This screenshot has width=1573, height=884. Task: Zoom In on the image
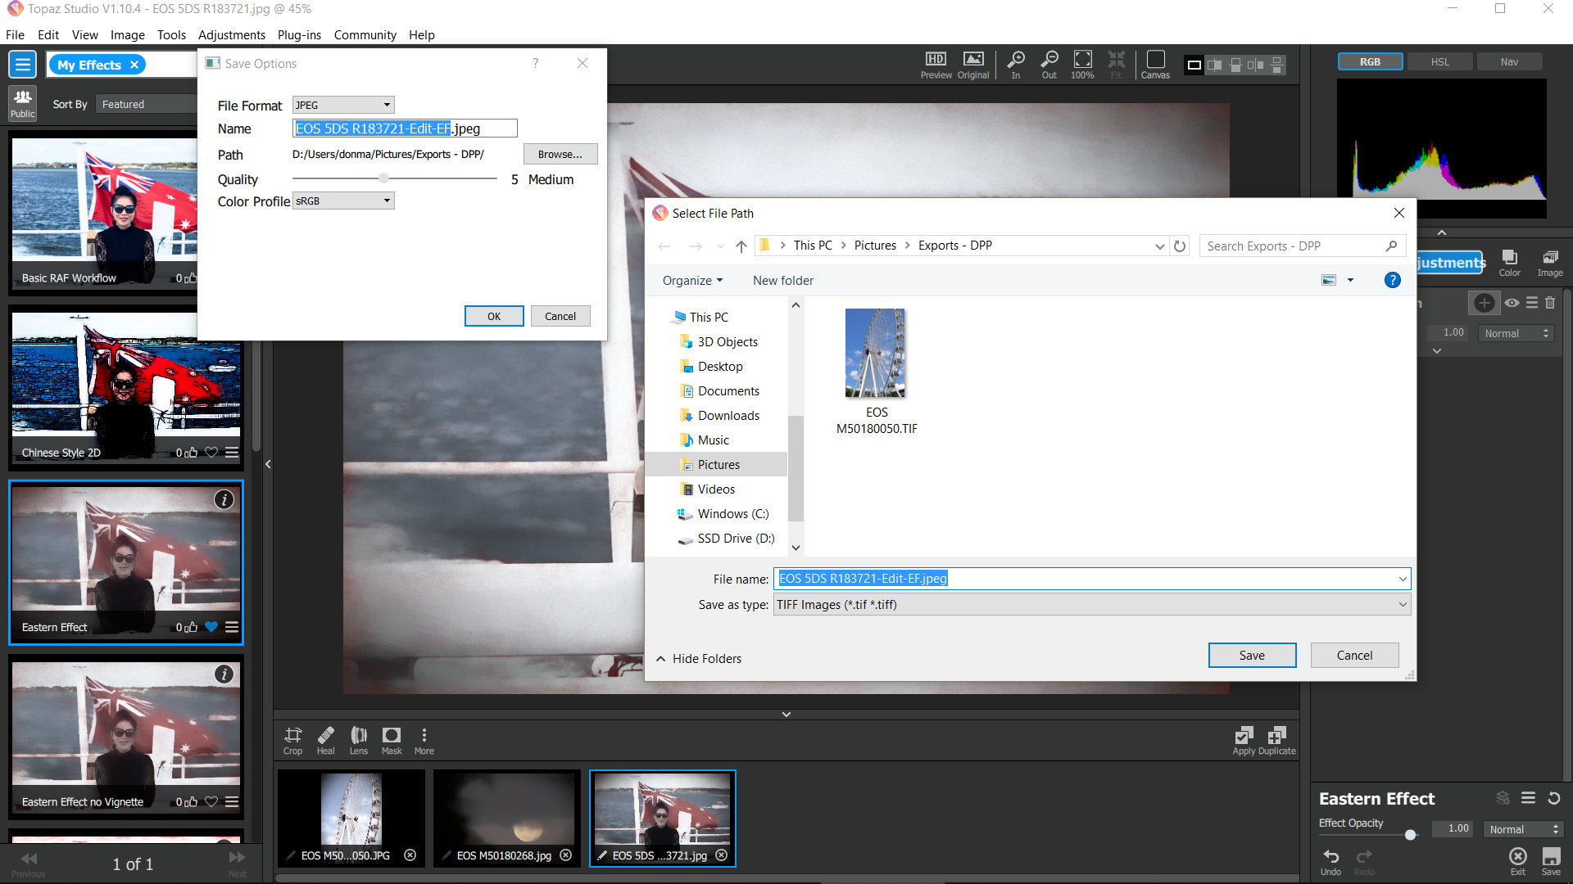(1016, 65)
